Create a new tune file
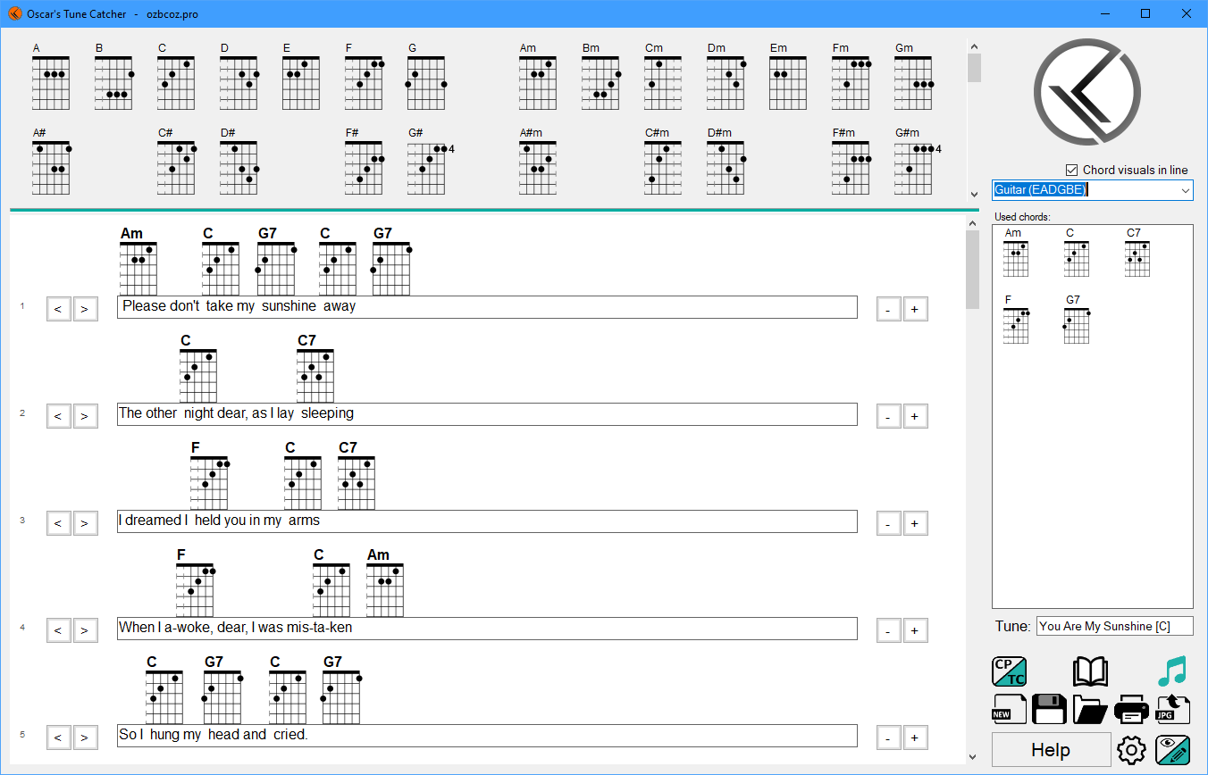This screenshot has height=775, width=1208. (1010, 709)
